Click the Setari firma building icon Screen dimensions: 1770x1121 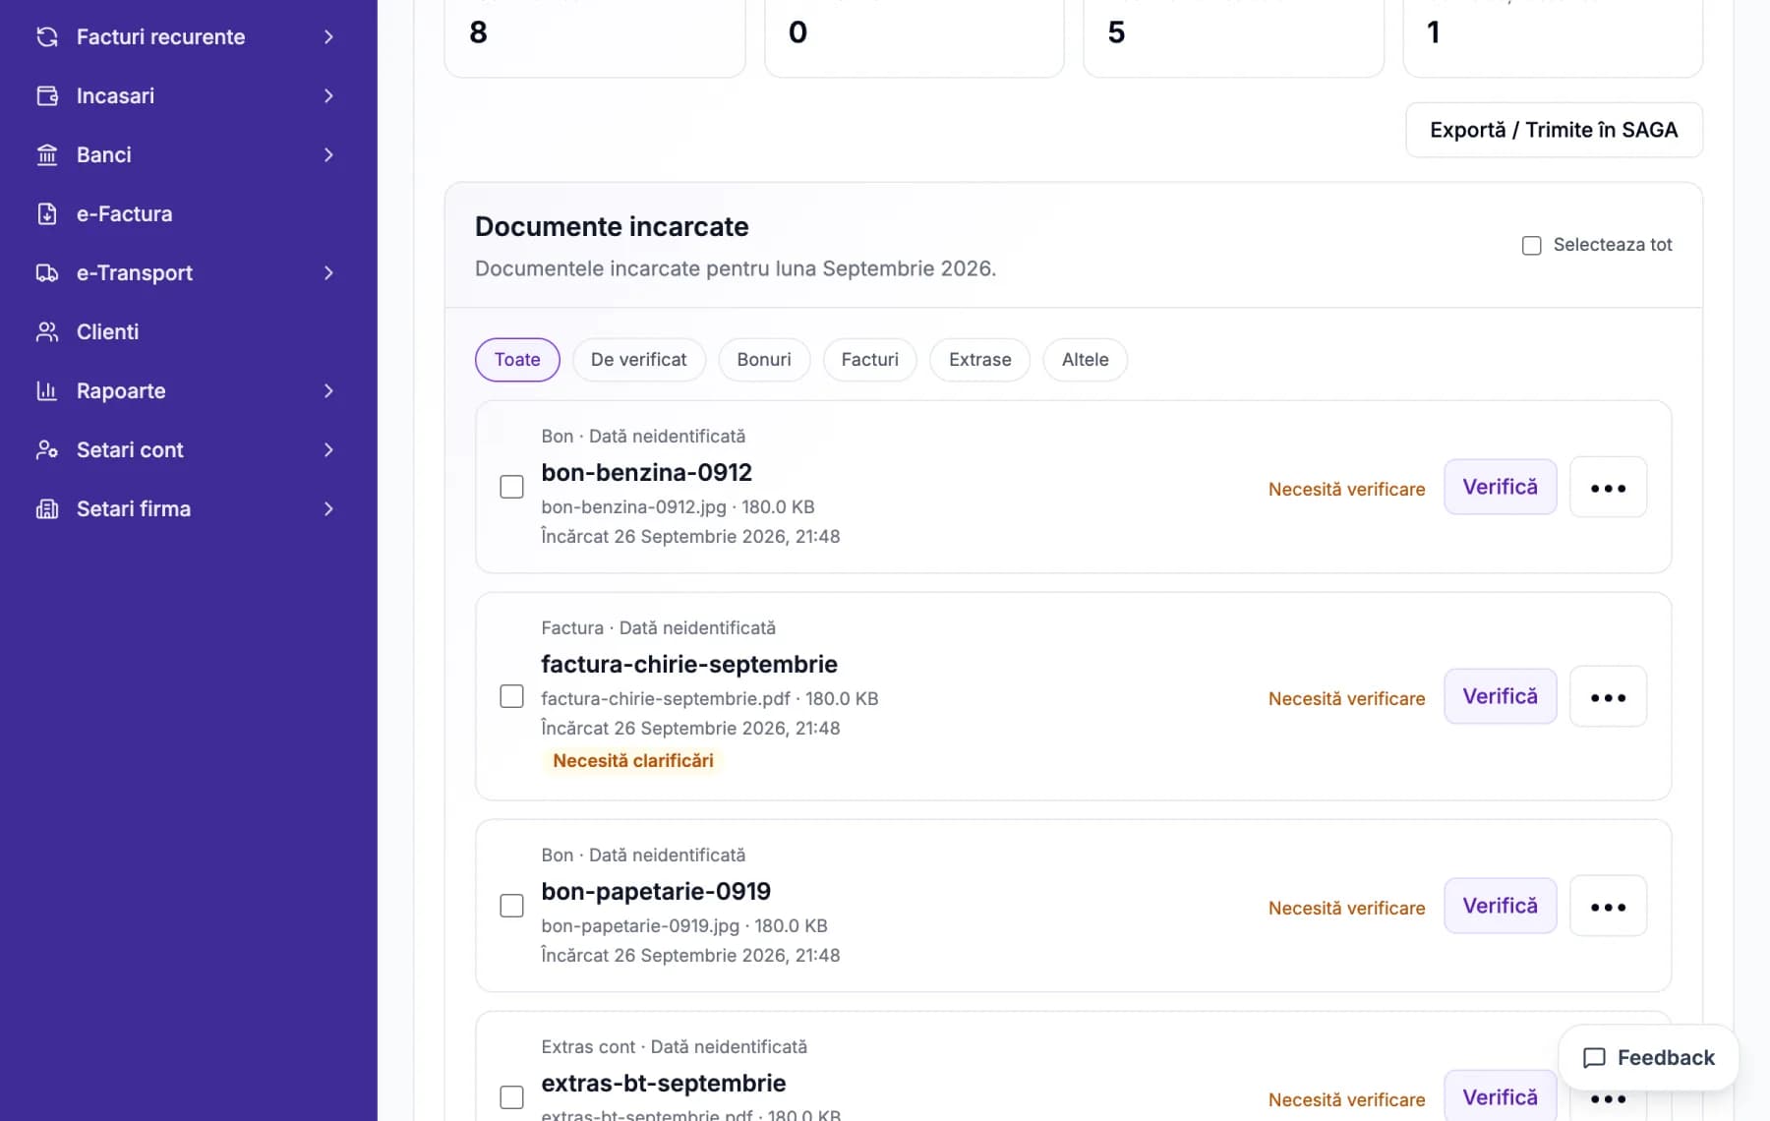click(x=47, y=509)
